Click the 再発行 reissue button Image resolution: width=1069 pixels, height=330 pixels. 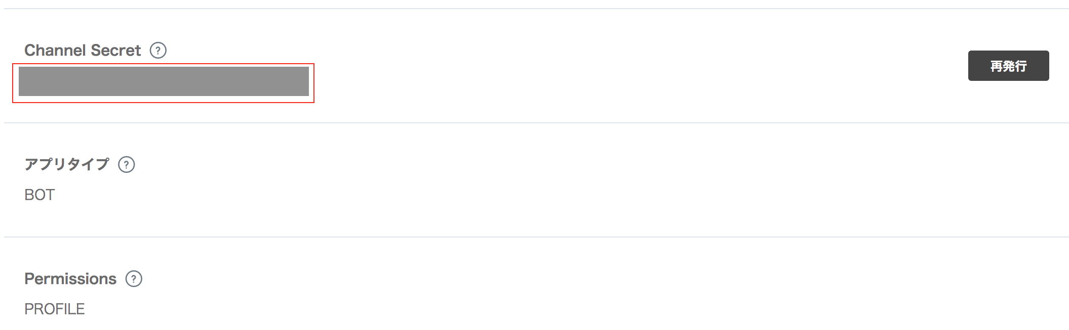pyautogui.click(x=1008, y=66)
